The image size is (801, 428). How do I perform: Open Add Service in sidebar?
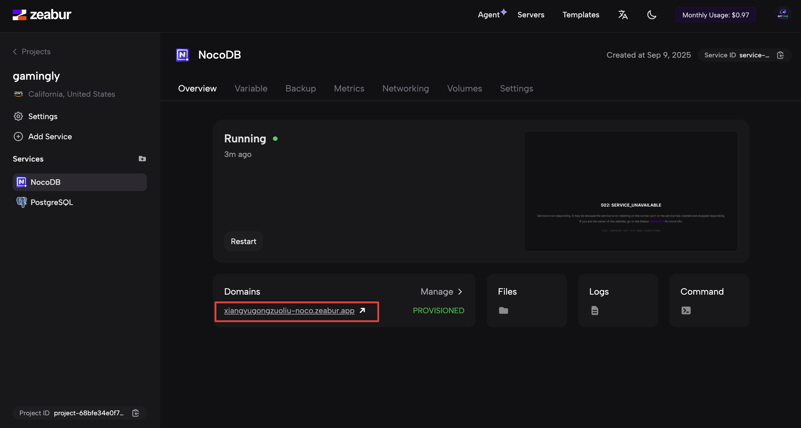50,136
